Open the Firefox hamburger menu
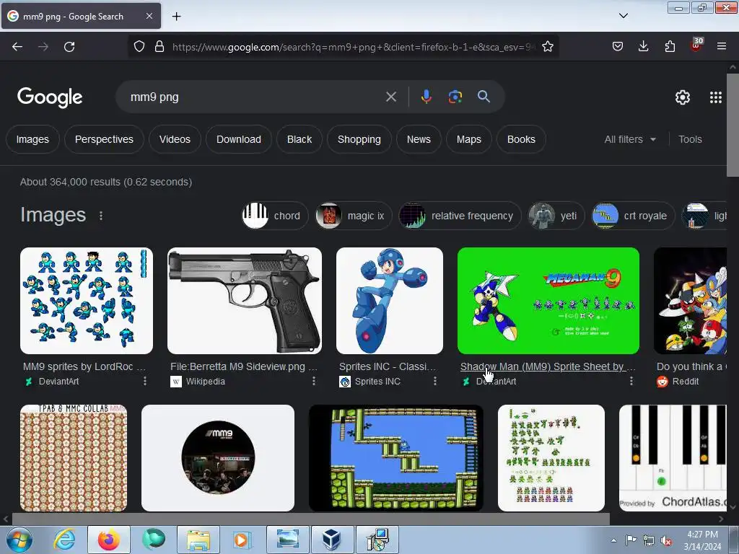The image size is (739, 554). [721, 47]
